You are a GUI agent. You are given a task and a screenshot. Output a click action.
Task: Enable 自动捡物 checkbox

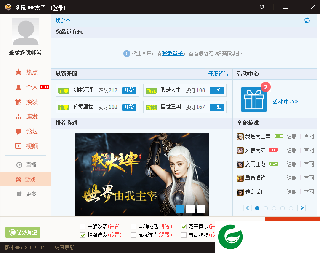tap(184, 235)
